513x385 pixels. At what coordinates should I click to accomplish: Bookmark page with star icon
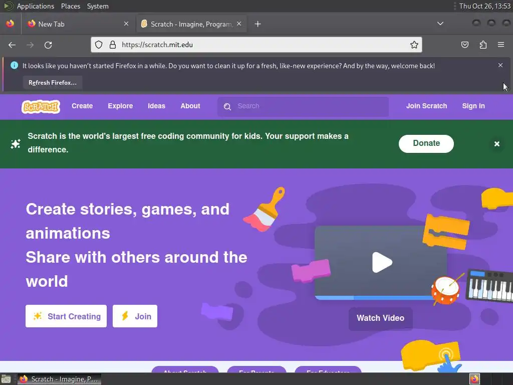pyautogui.click(x=414, y=45)
